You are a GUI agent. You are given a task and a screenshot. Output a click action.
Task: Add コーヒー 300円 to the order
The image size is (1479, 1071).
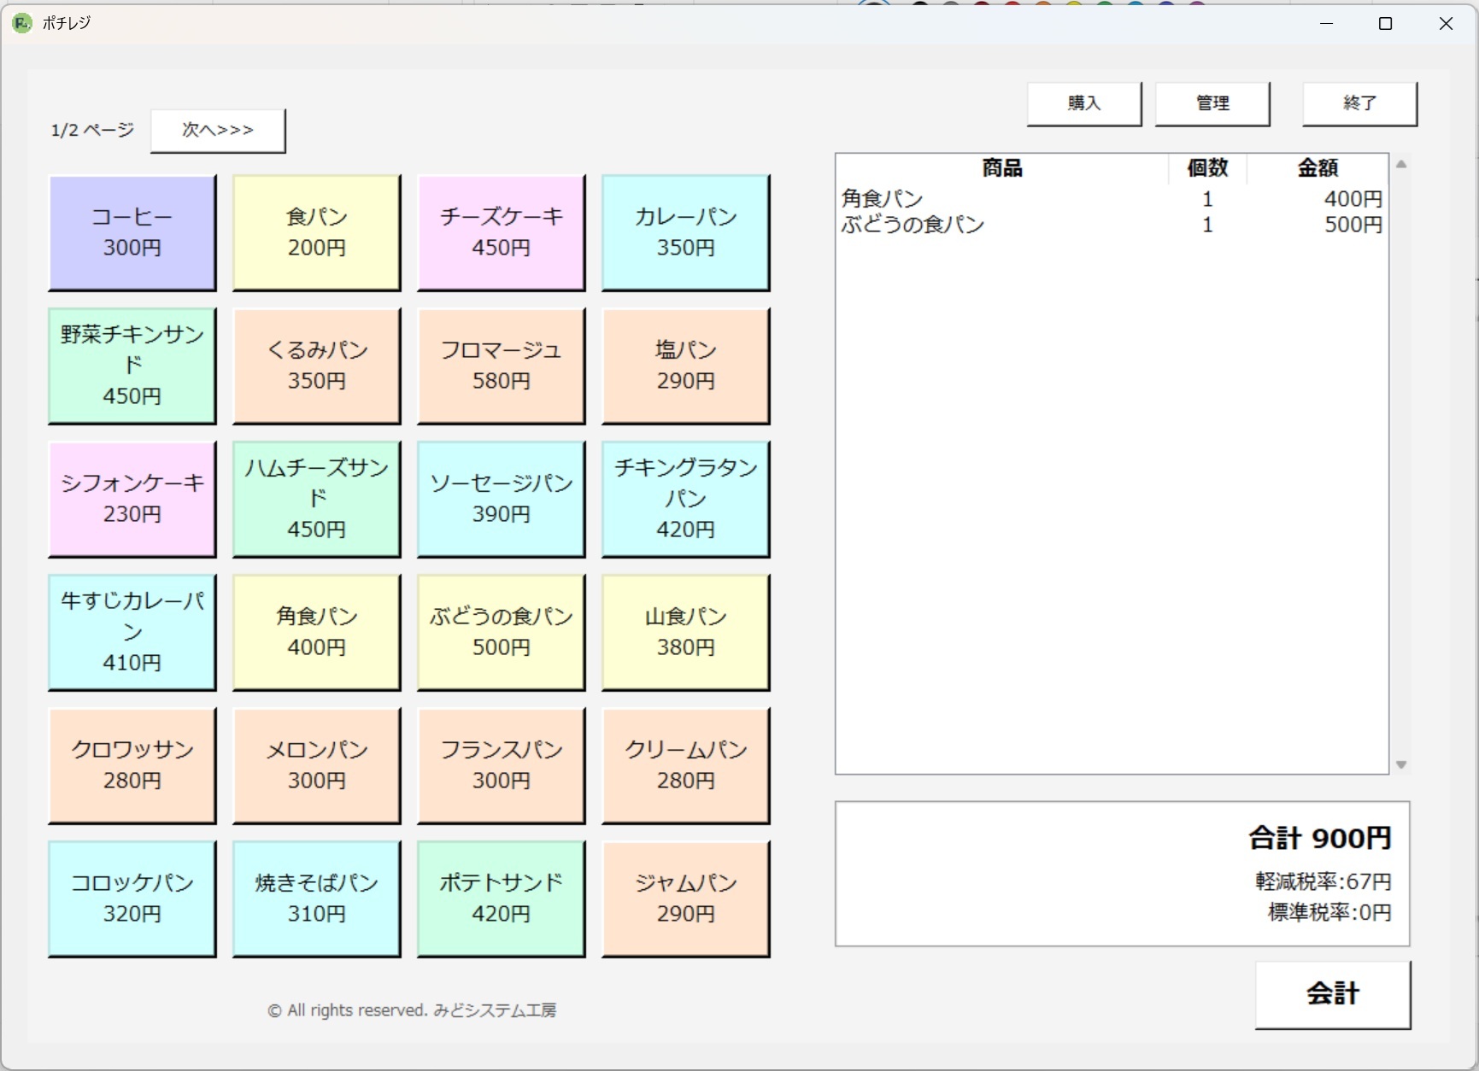click(x=132, y=232)
